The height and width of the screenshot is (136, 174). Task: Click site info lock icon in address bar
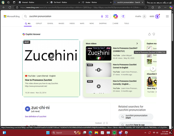tap(17, 7)
